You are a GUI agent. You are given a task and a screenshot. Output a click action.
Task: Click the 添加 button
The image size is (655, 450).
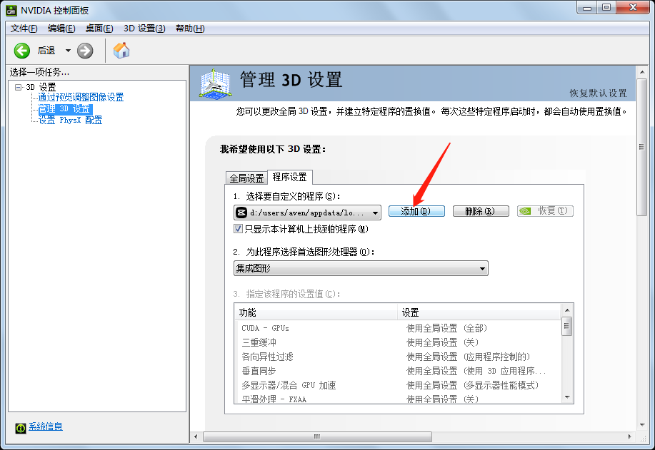[x=416, y=211]
